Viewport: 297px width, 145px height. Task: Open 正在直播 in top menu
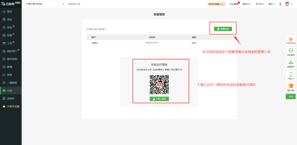pos(234,4)
